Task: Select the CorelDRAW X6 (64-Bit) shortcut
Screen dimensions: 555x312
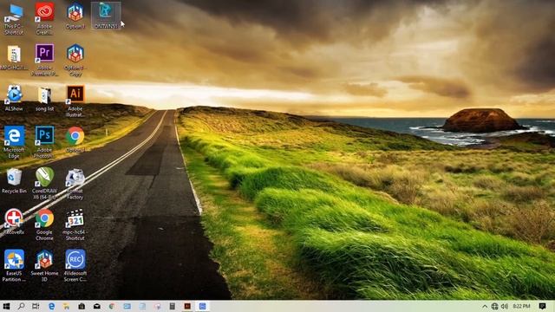Action: click(x=44, y=184)
